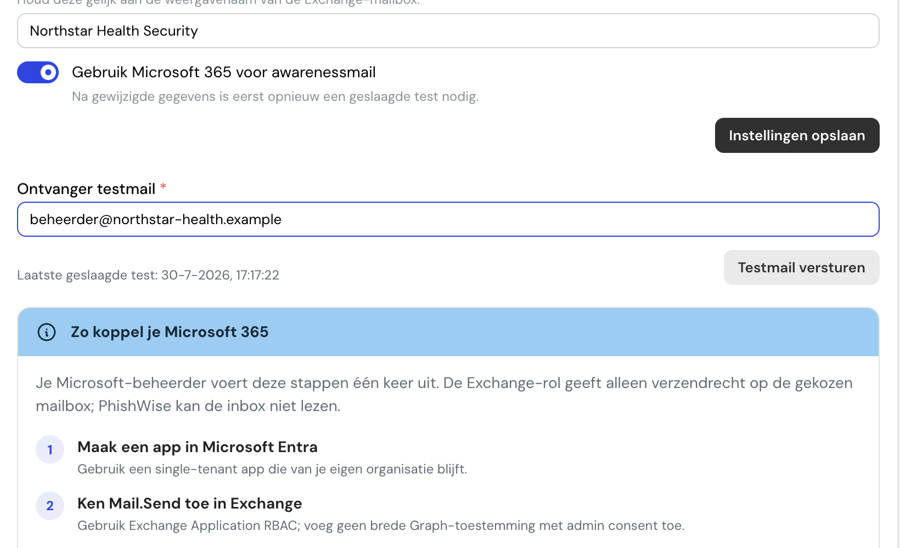Send a test email with Testmail versturen
Image resolution: width=900 pixels, height=548 pixels.
coord(801,267)
